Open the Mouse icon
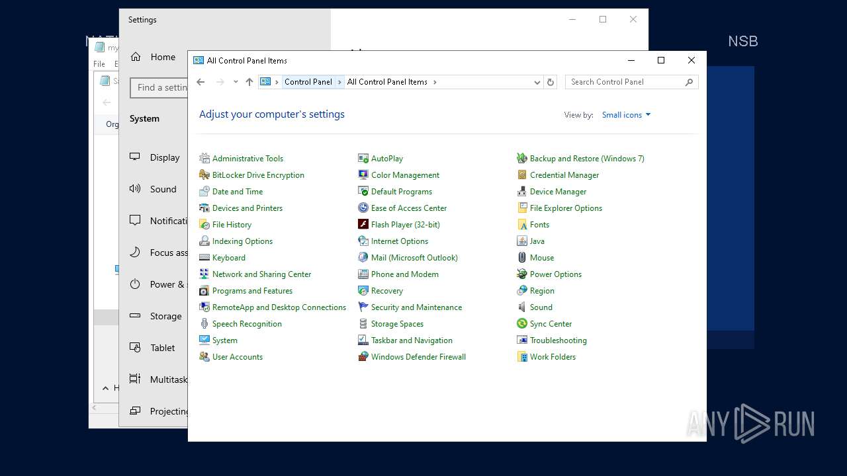847x476 pixels. click(x=522, y=258)
